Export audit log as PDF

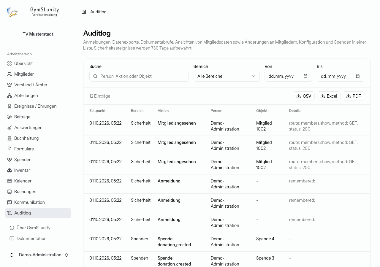(x=354, y=96)
